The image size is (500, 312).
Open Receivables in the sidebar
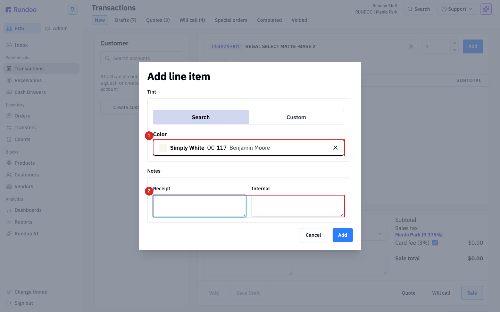(41, 80)
